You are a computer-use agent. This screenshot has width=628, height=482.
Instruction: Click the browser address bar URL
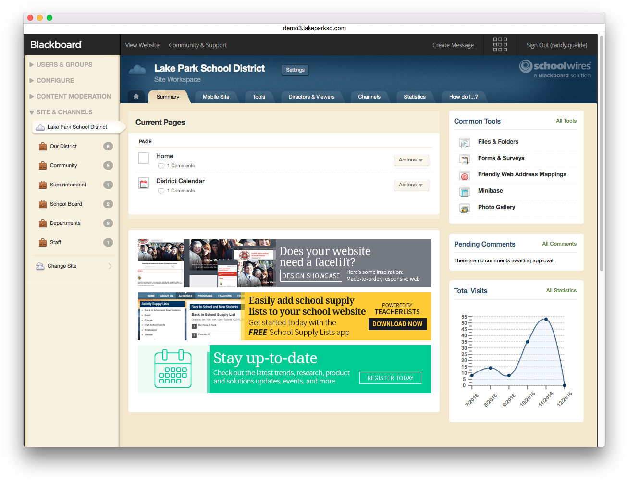(314, 28)
